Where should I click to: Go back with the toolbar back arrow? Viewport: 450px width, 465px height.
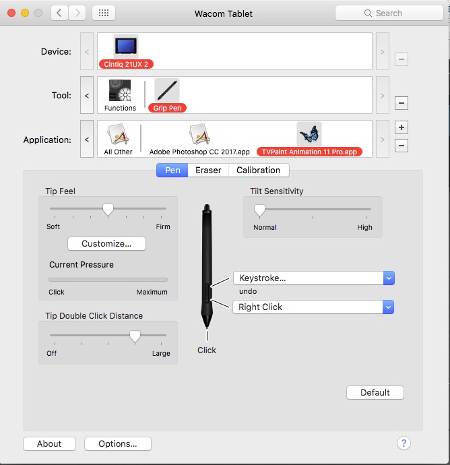coord(59,13)
